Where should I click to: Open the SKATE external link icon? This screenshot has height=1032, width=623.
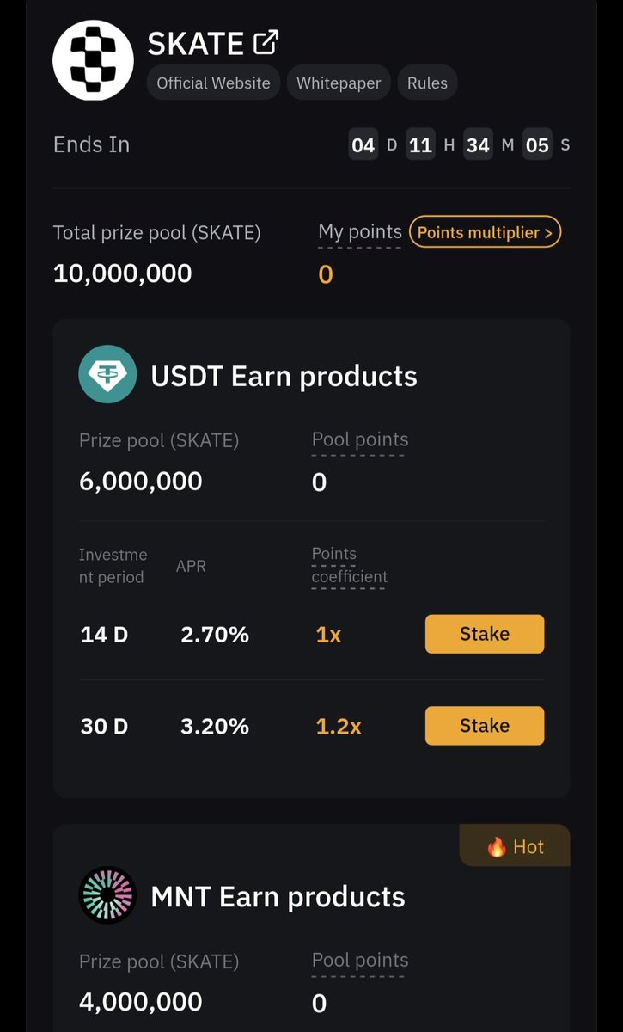pos(266,42)
